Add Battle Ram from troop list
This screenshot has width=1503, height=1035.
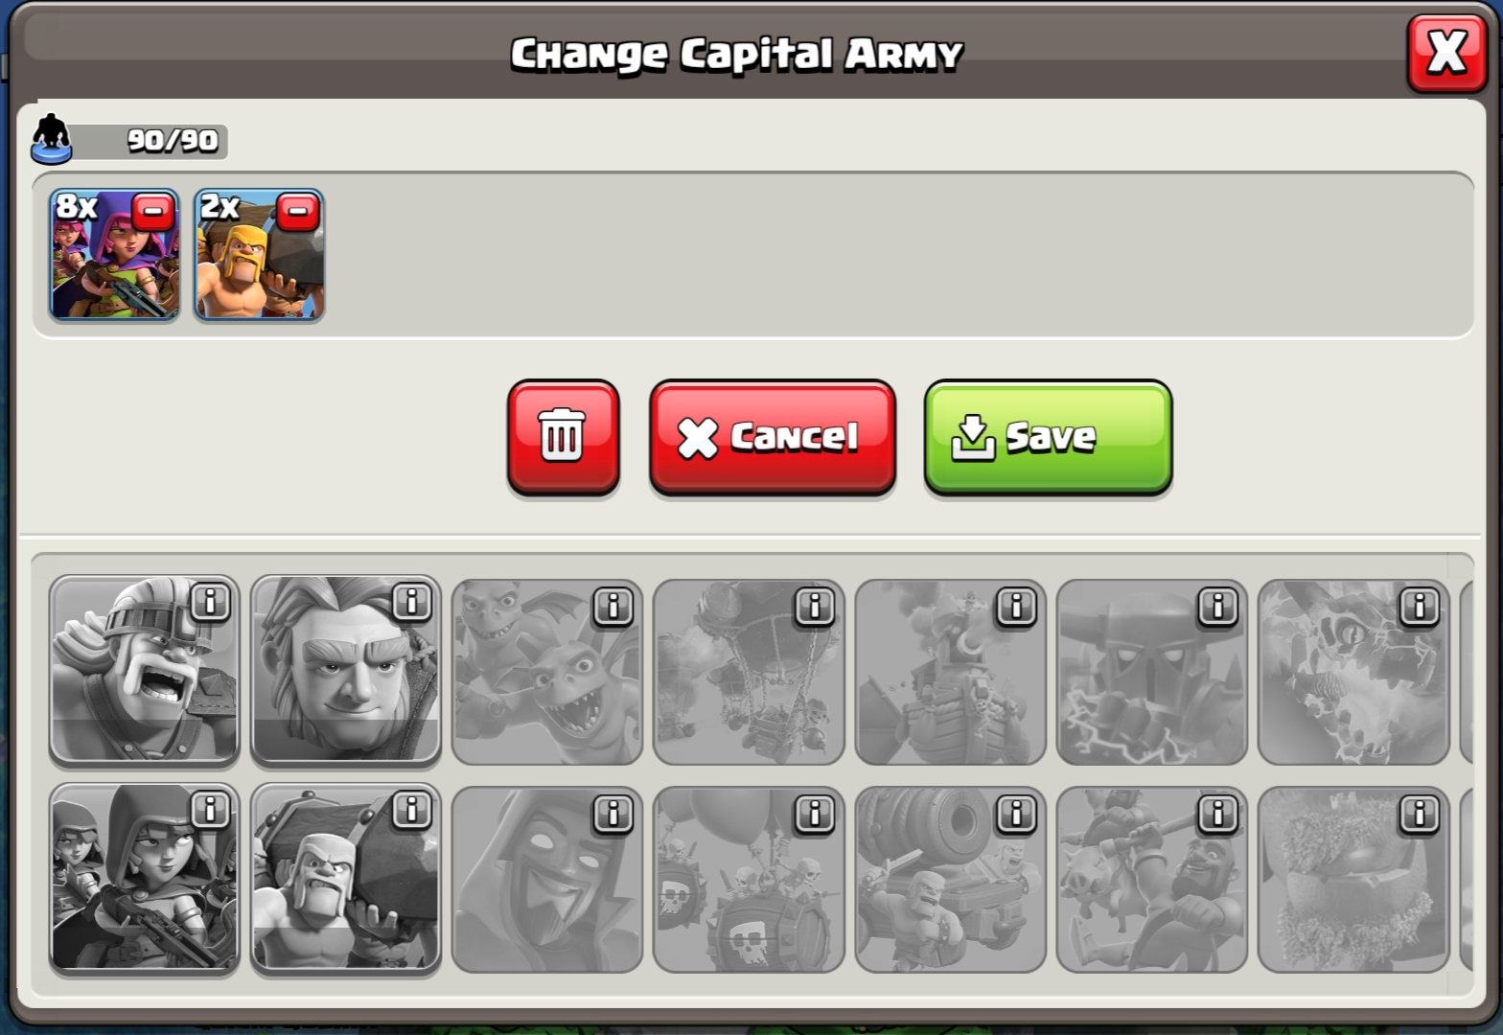click(x=346, y=879)
